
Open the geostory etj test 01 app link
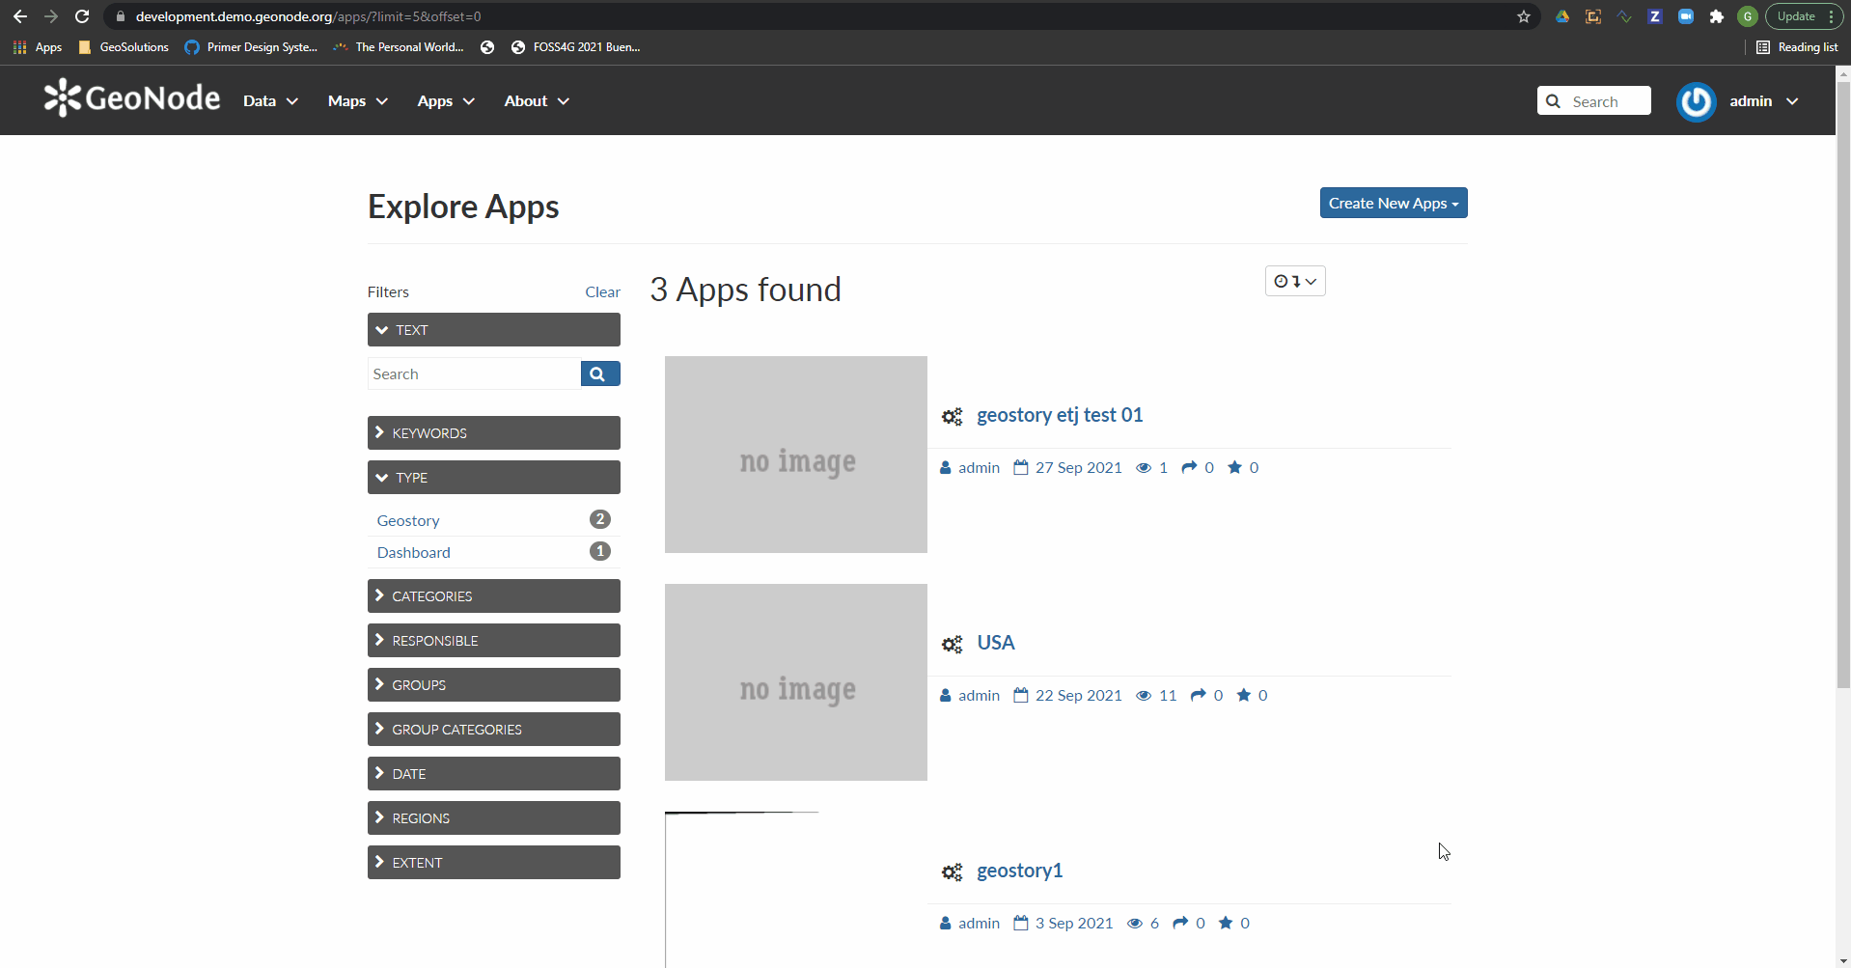point(1060,415)
